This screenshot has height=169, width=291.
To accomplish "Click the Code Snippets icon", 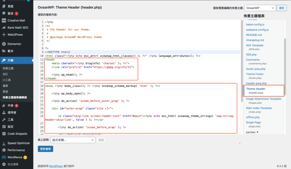I will [4, 133].
